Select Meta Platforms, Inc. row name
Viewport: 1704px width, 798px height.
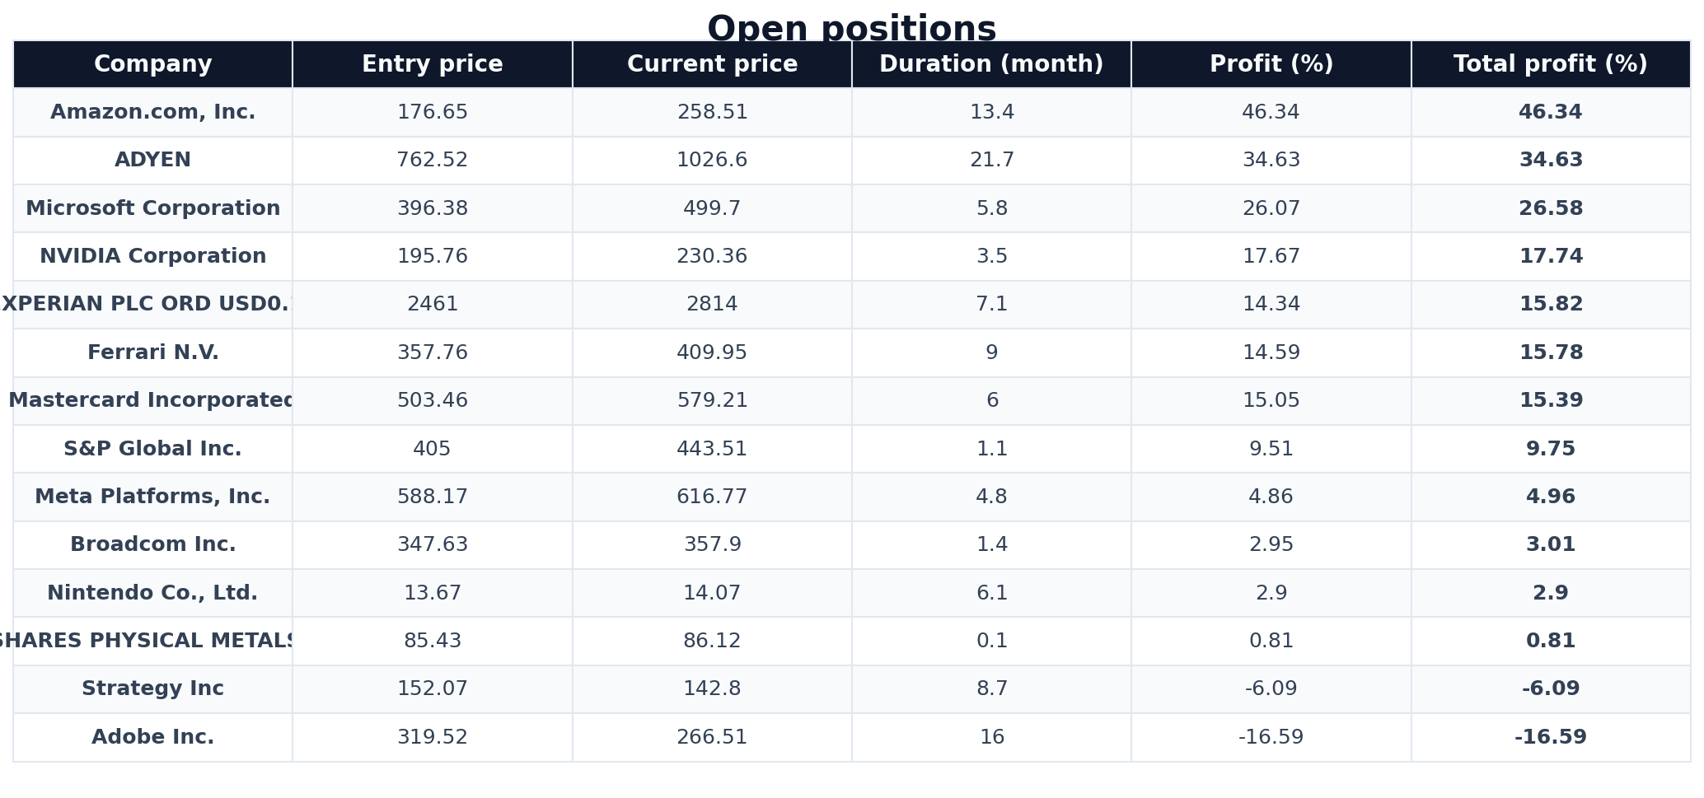pos(152,497)
